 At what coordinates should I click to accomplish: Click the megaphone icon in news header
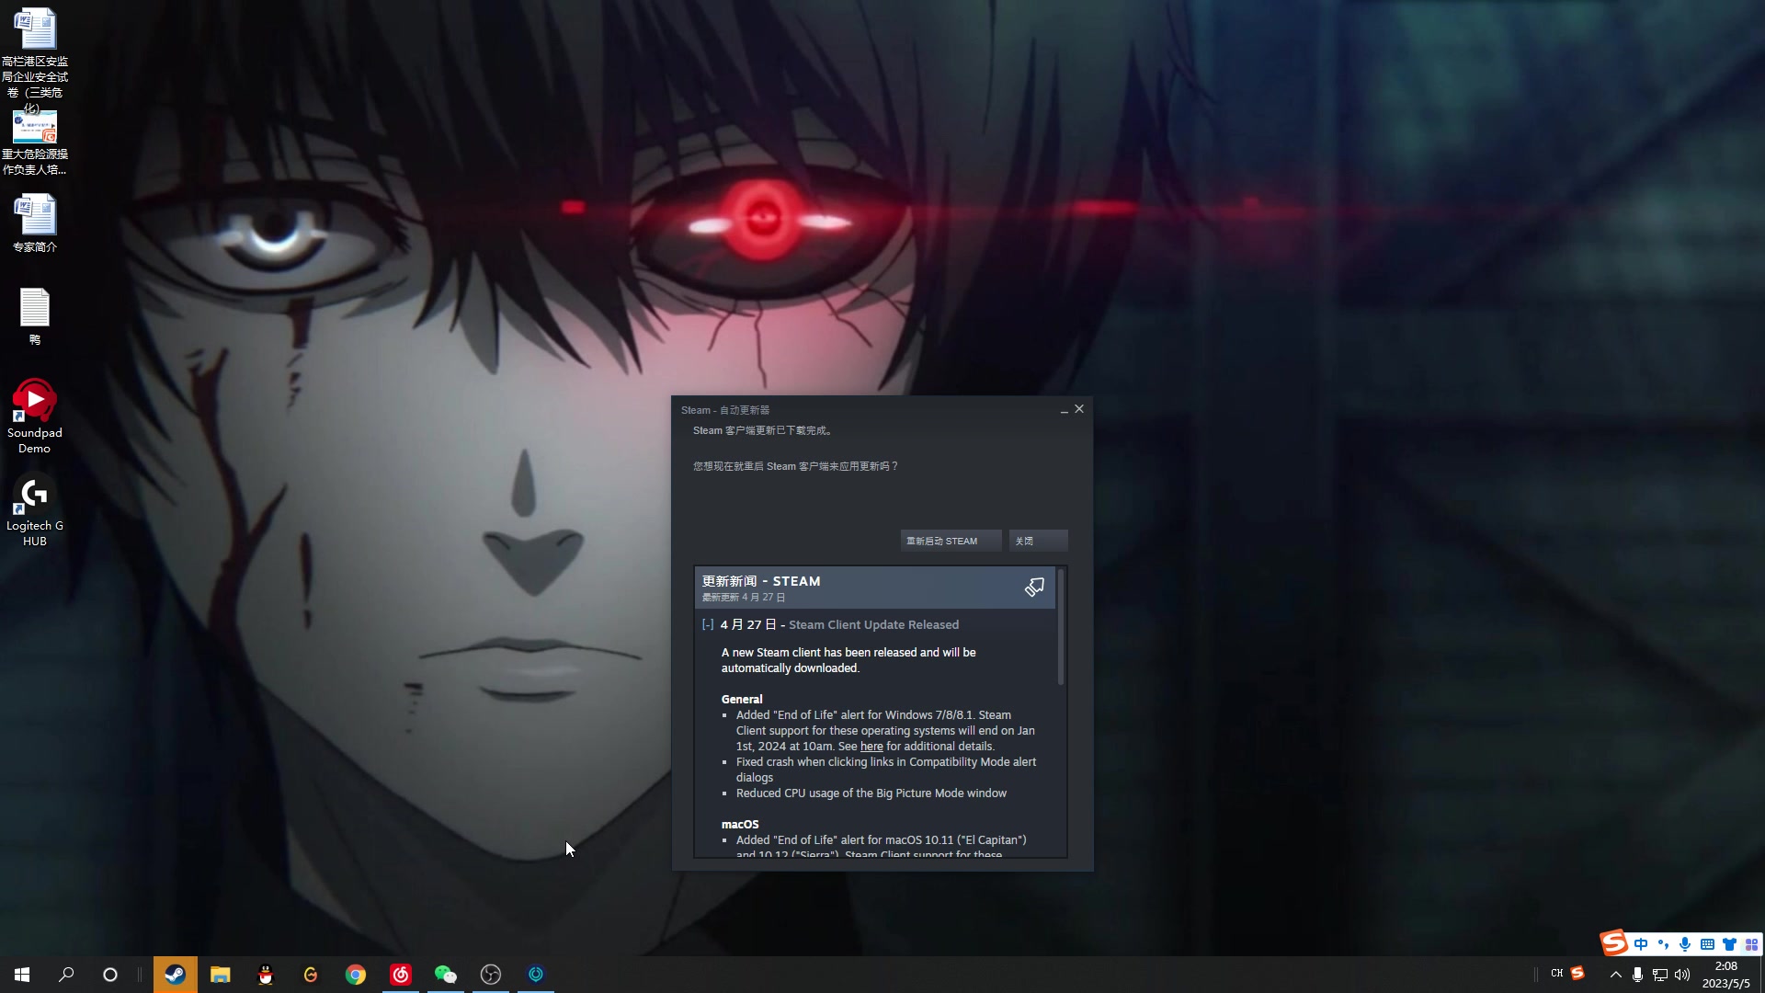pyautogui.click(x=1034, y=588)
